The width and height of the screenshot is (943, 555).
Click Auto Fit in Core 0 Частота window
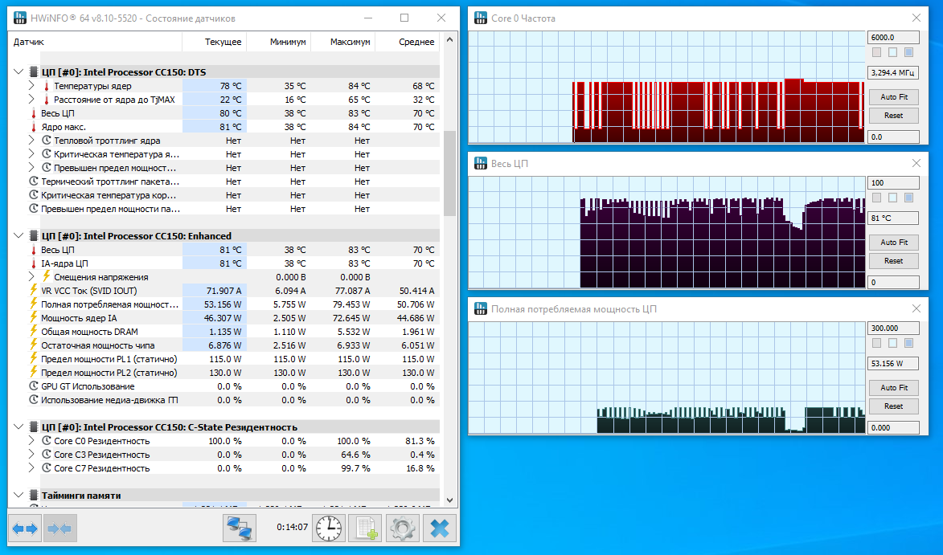tap(894, 96)
